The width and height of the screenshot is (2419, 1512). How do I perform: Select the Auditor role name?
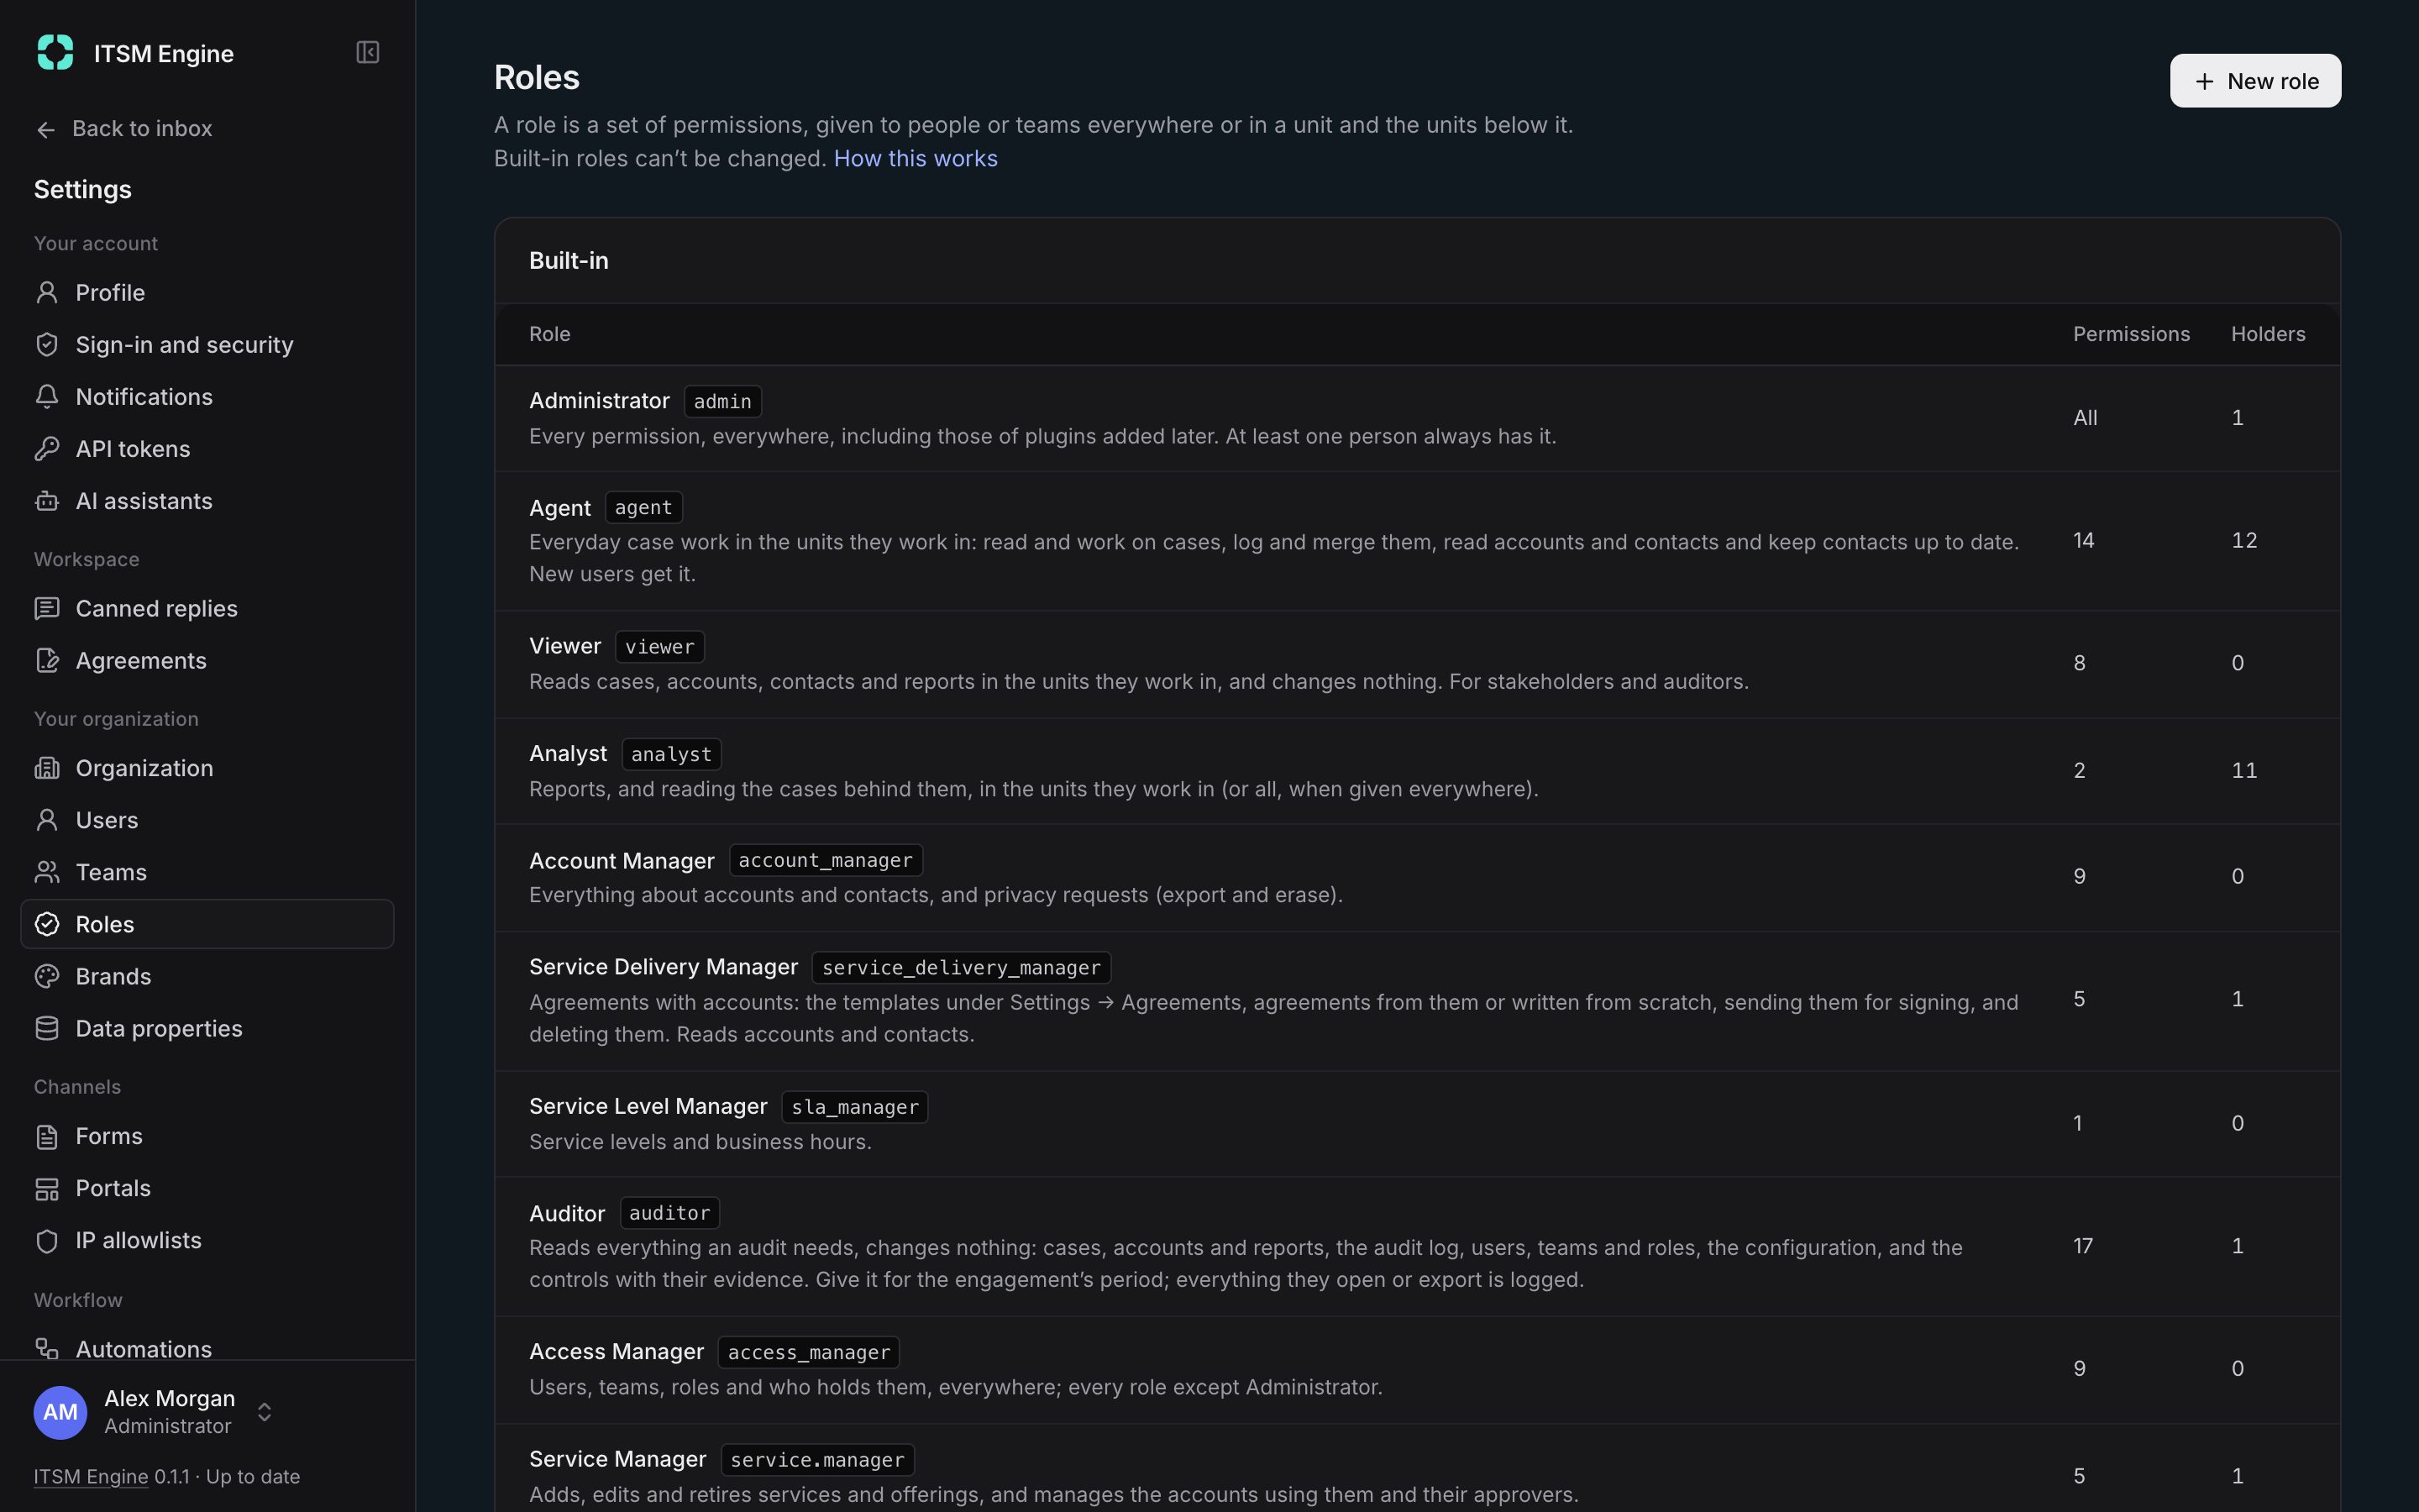pyautogui.click(x=567, y=1213)
